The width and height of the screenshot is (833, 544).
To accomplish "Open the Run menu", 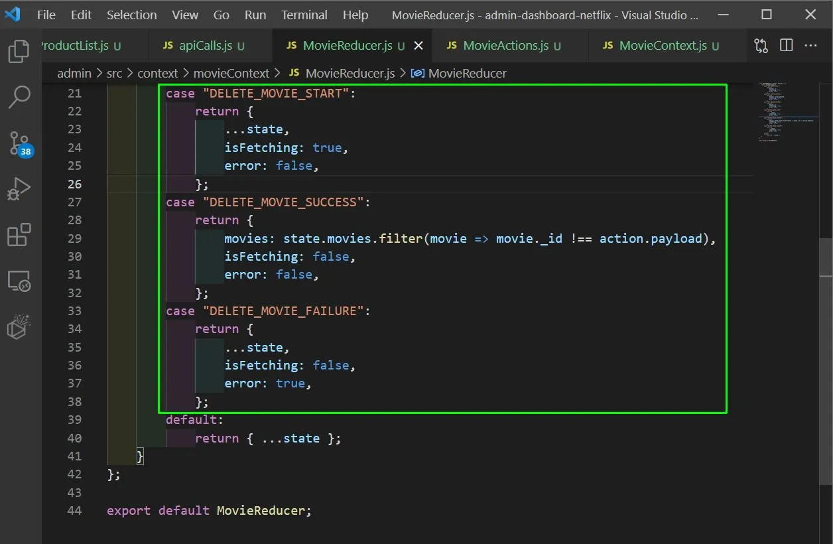I will (x=255, y=15).
